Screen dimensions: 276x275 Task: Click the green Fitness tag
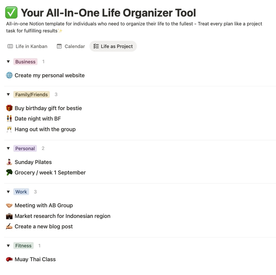coord(23,246)
